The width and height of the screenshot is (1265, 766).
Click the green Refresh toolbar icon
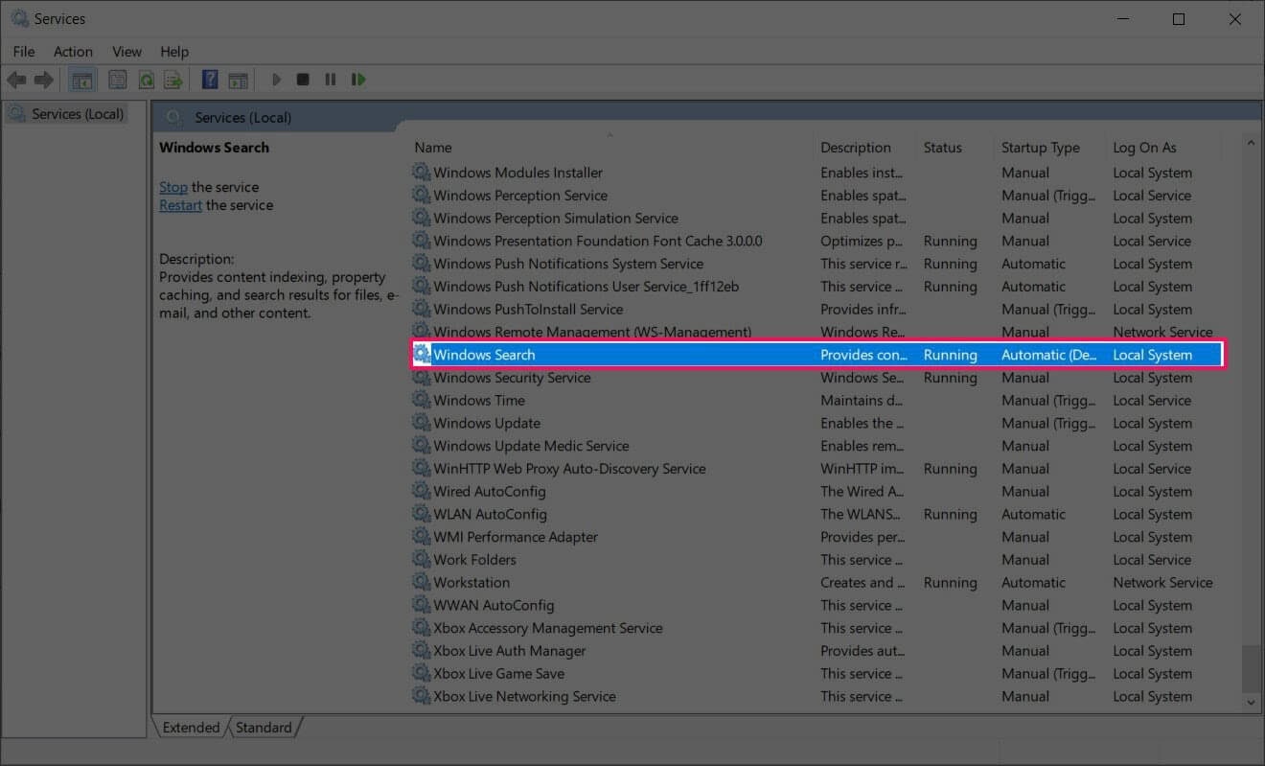coord(147,80)
